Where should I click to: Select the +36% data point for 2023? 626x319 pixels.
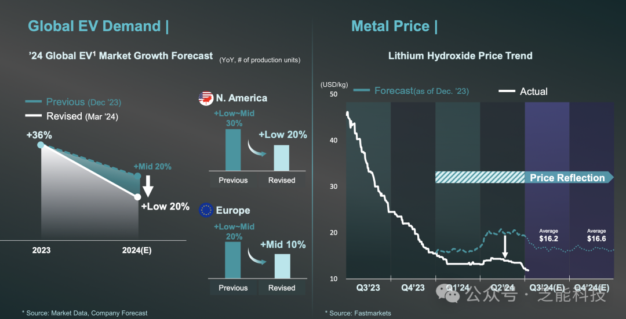pyautogui.click(x=41, y=144)
